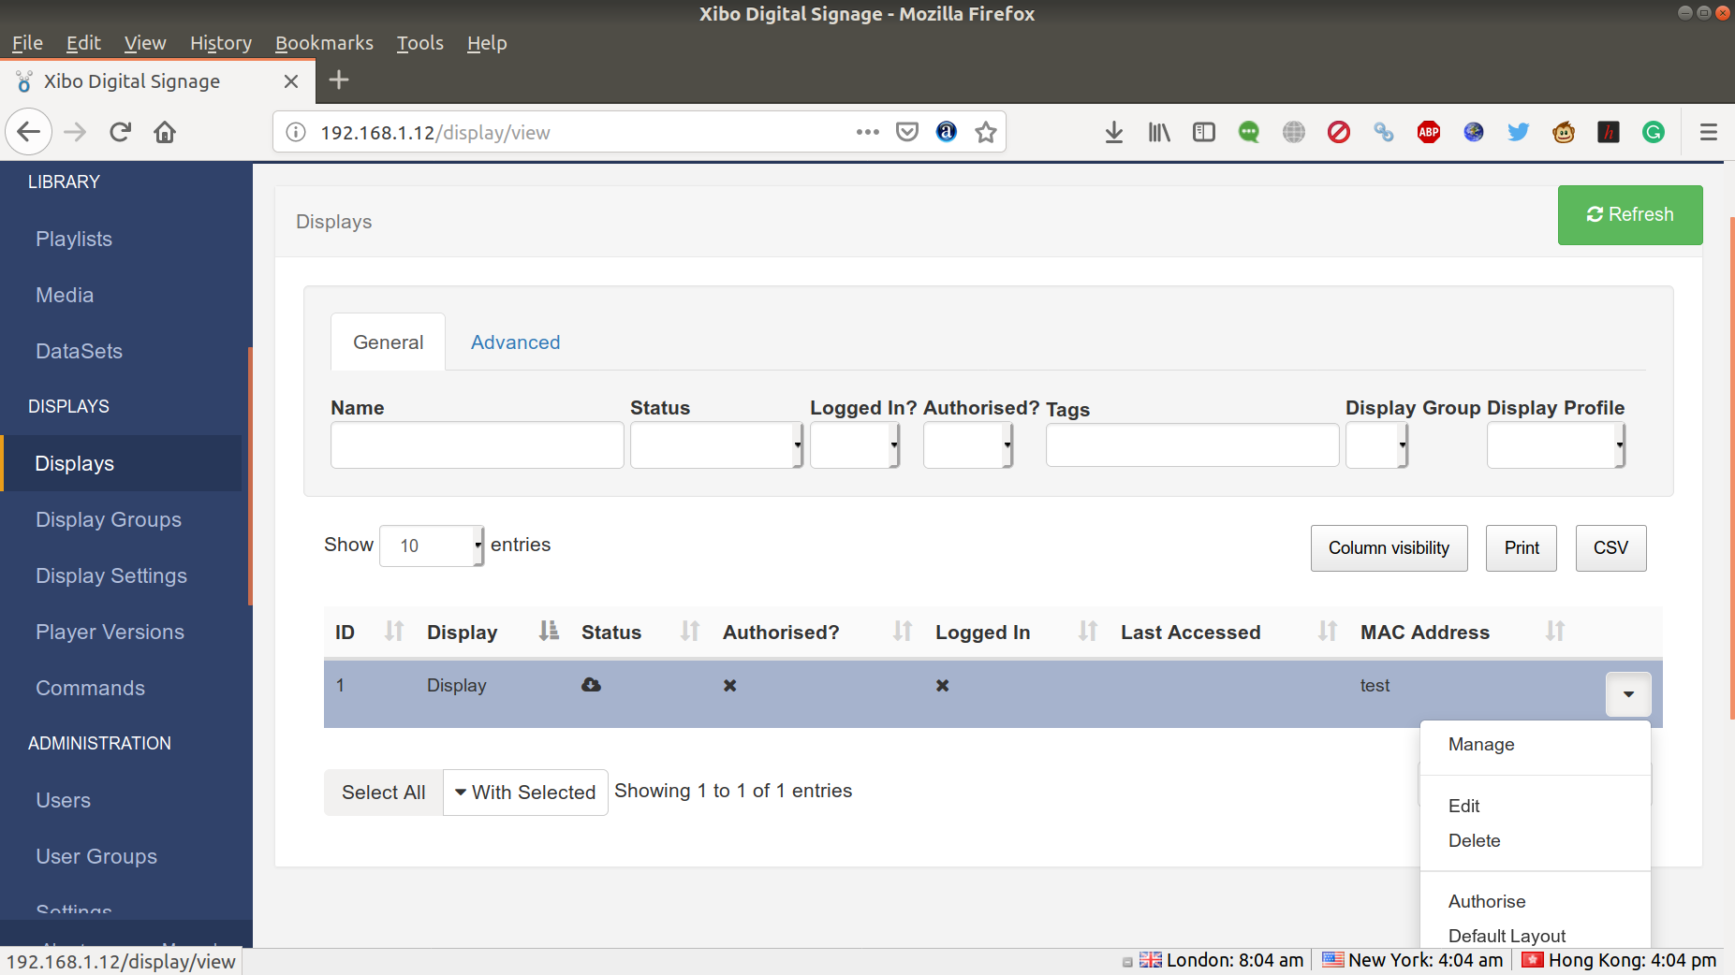Open the Bookmarks menu
Image resolution: width=1735 pixels, height=975 pixels.
324,43
